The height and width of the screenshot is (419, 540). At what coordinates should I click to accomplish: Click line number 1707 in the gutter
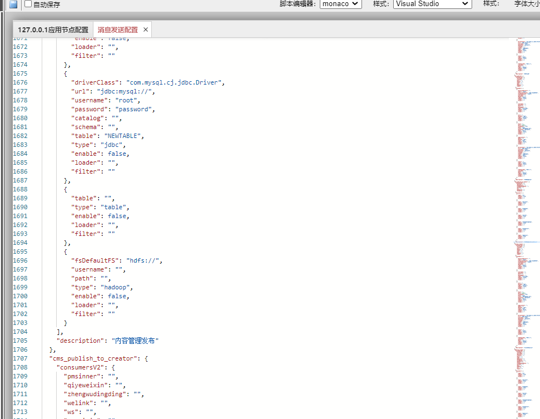(20, 358)
